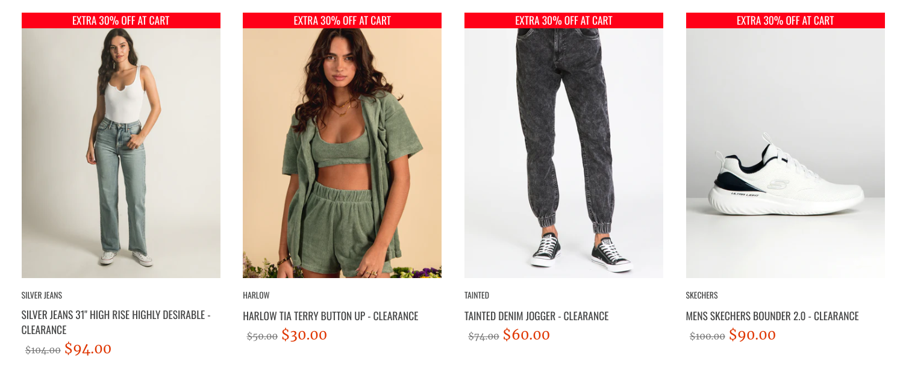Click the SKECHERS brand link
The width and height of the screenshot is (900, 378).
click(x=702, y=295)
